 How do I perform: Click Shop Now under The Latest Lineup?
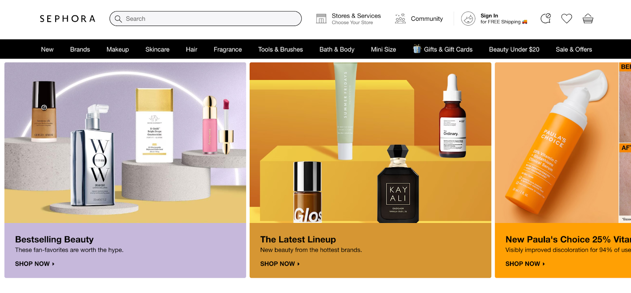[280, 264]
